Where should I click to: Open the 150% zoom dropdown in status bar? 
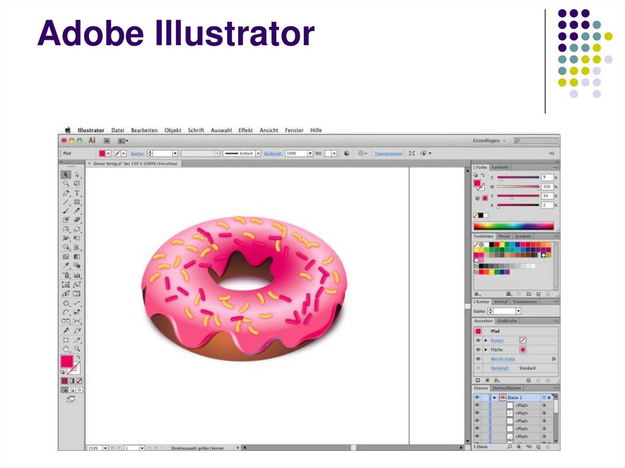pos(105,448)
